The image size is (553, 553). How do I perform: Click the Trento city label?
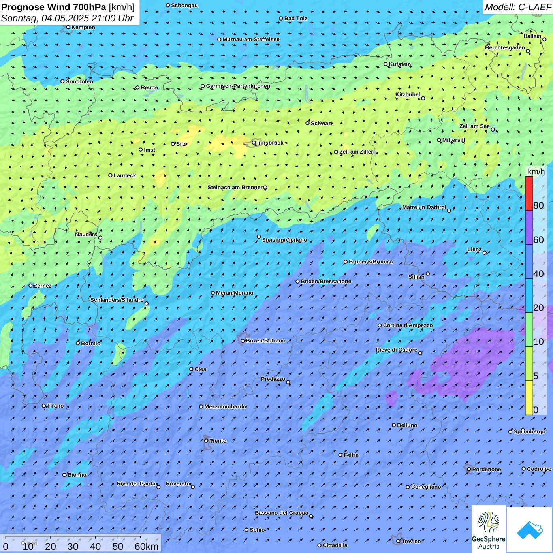(x=218, y=441)
